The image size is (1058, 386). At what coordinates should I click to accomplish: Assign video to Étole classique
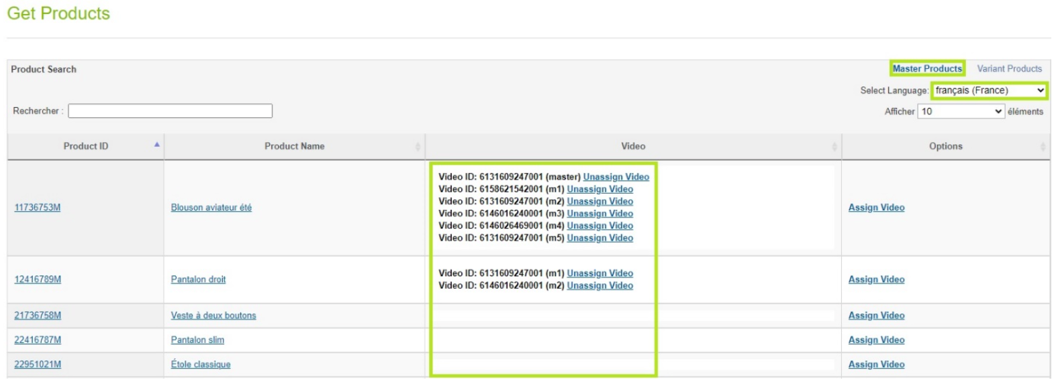876,365
